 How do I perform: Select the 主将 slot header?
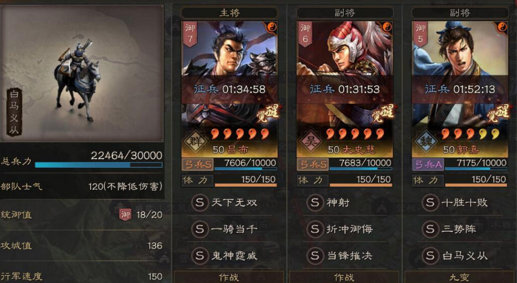230,13
